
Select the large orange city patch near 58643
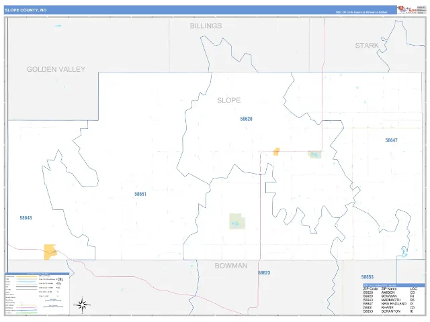(50, 252)
